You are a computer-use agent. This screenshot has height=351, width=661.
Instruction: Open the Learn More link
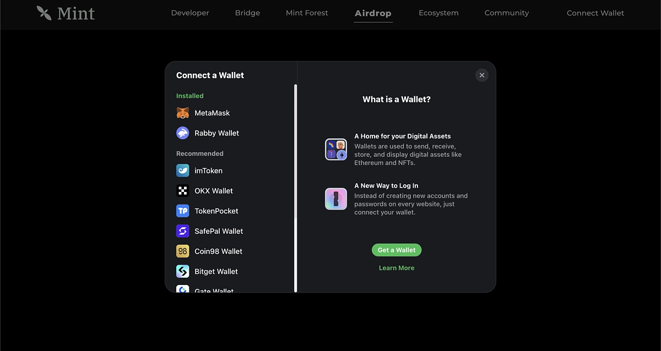(x=397, y=268)
